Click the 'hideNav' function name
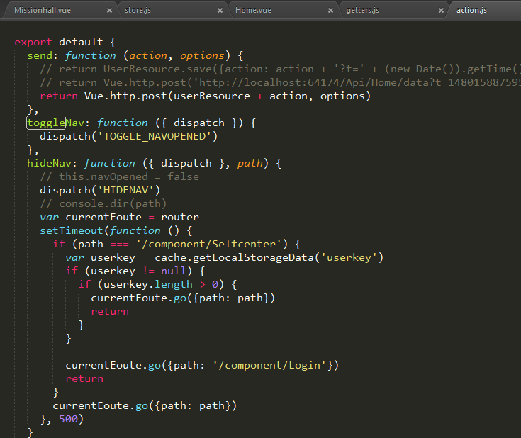The height and width of the screenshot is (438, 521). point(49,163)
